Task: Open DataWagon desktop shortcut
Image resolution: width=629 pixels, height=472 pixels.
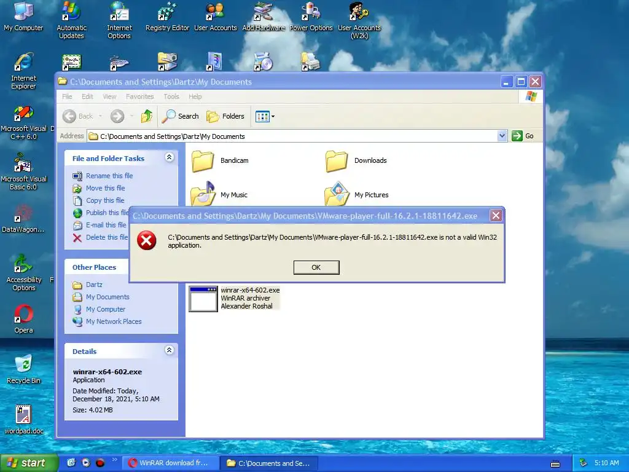Action: click(23, 219)
